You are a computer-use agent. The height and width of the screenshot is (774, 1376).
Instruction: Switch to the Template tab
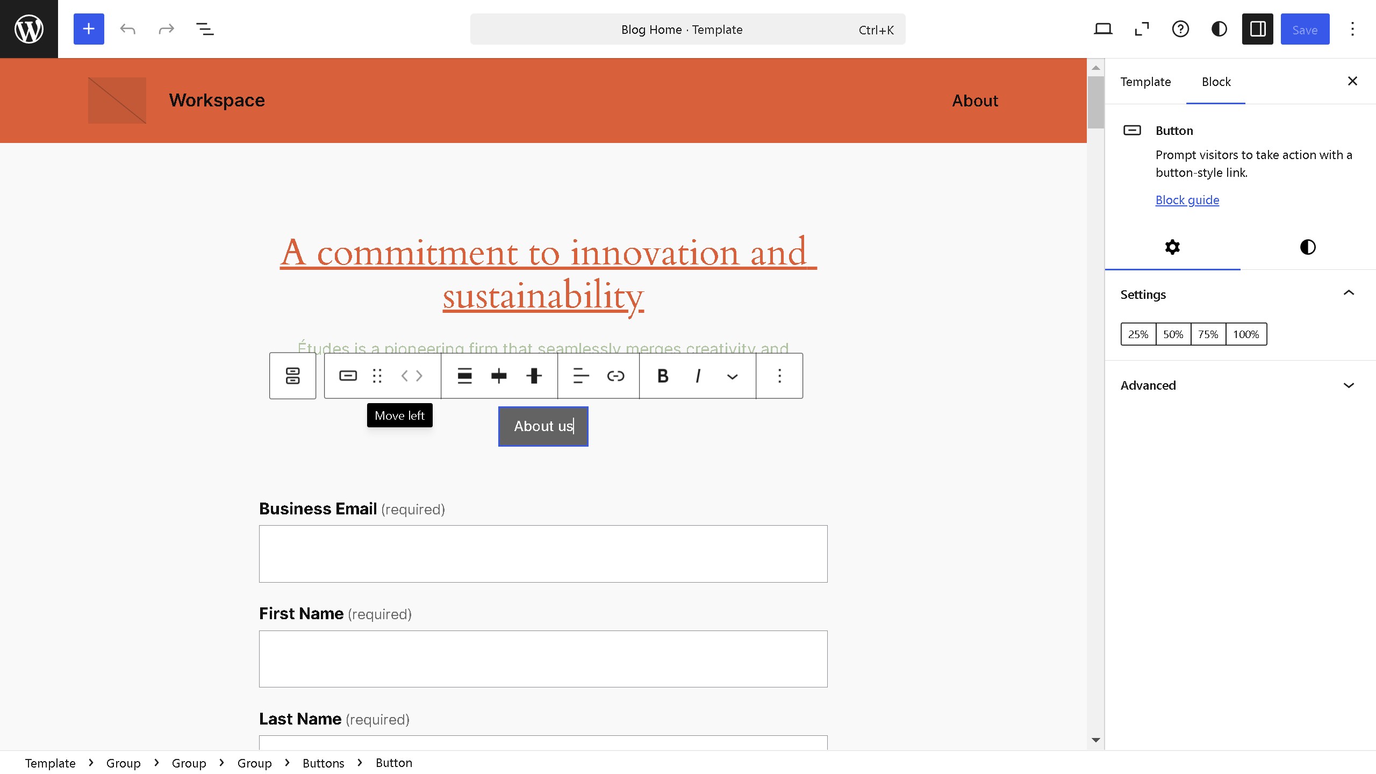(x=1145, y=82)
